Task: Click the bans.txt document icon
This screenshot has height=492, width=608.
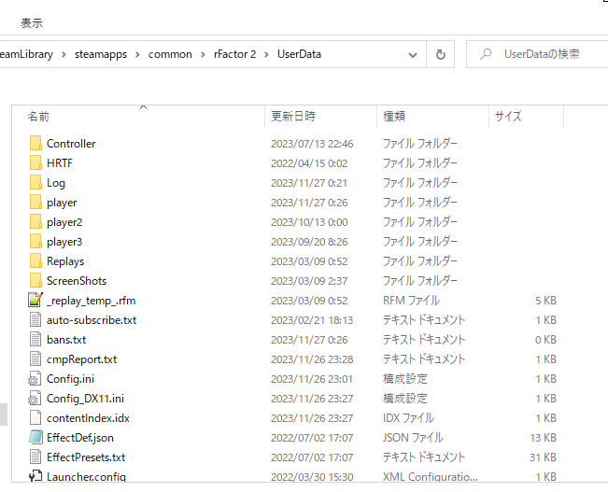Action: coord(35,339)
